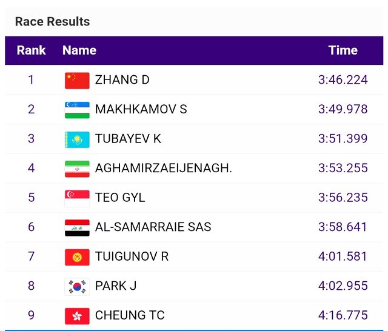Click the Singapore flag beside Teo GYL
The width and height of the screenshot is (388, 331).
coord(77,198)
